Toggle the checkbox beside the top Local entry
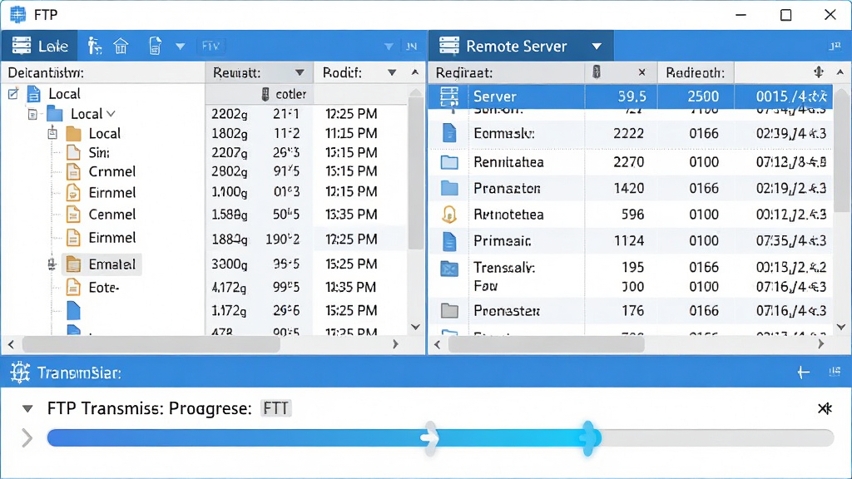 tap(13, 94)
